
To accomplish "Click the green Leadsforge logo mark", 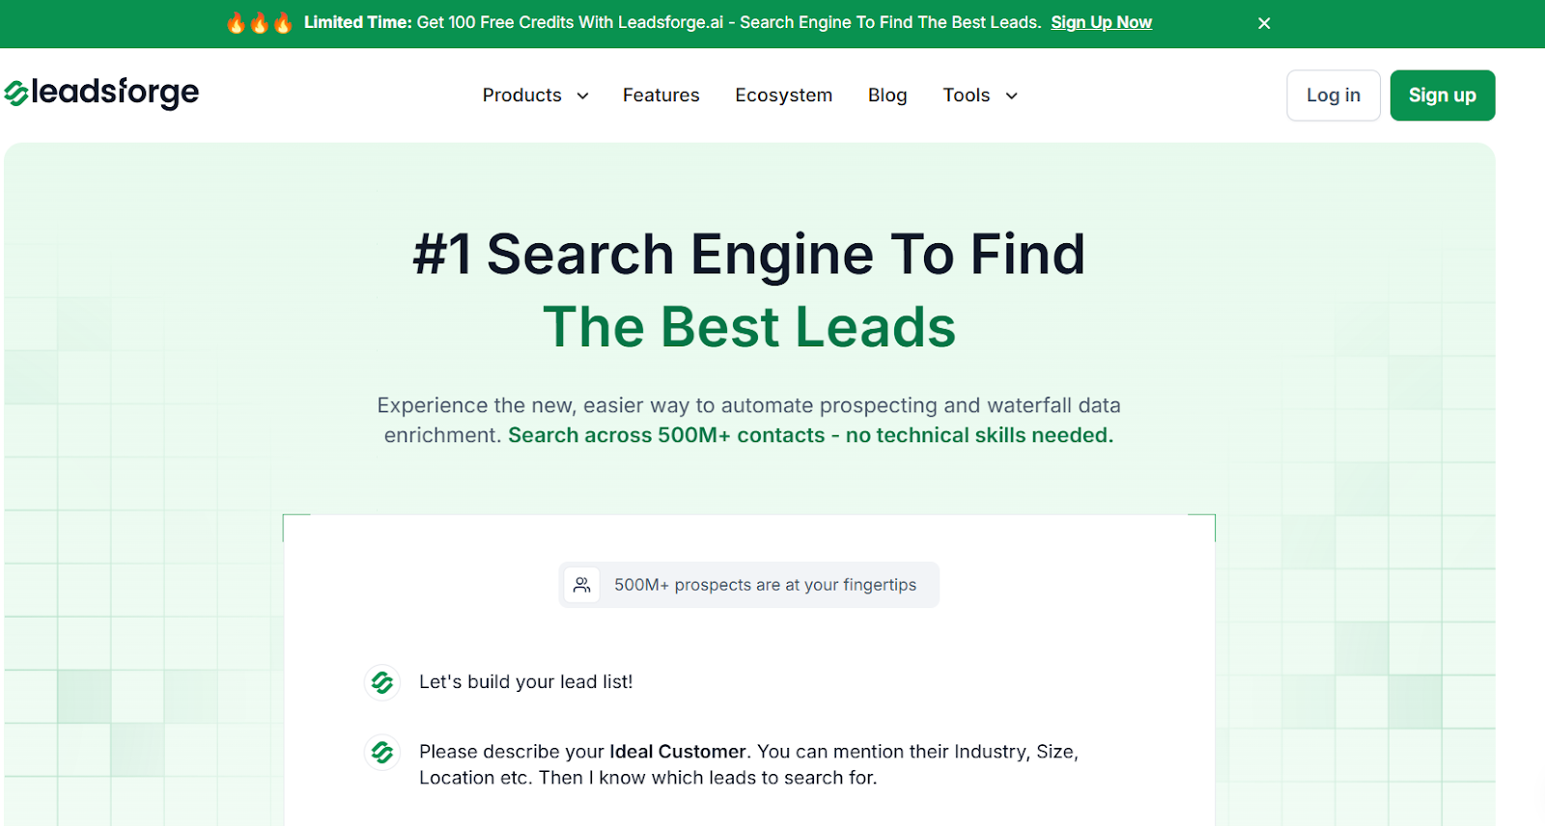I will [14, 93].
